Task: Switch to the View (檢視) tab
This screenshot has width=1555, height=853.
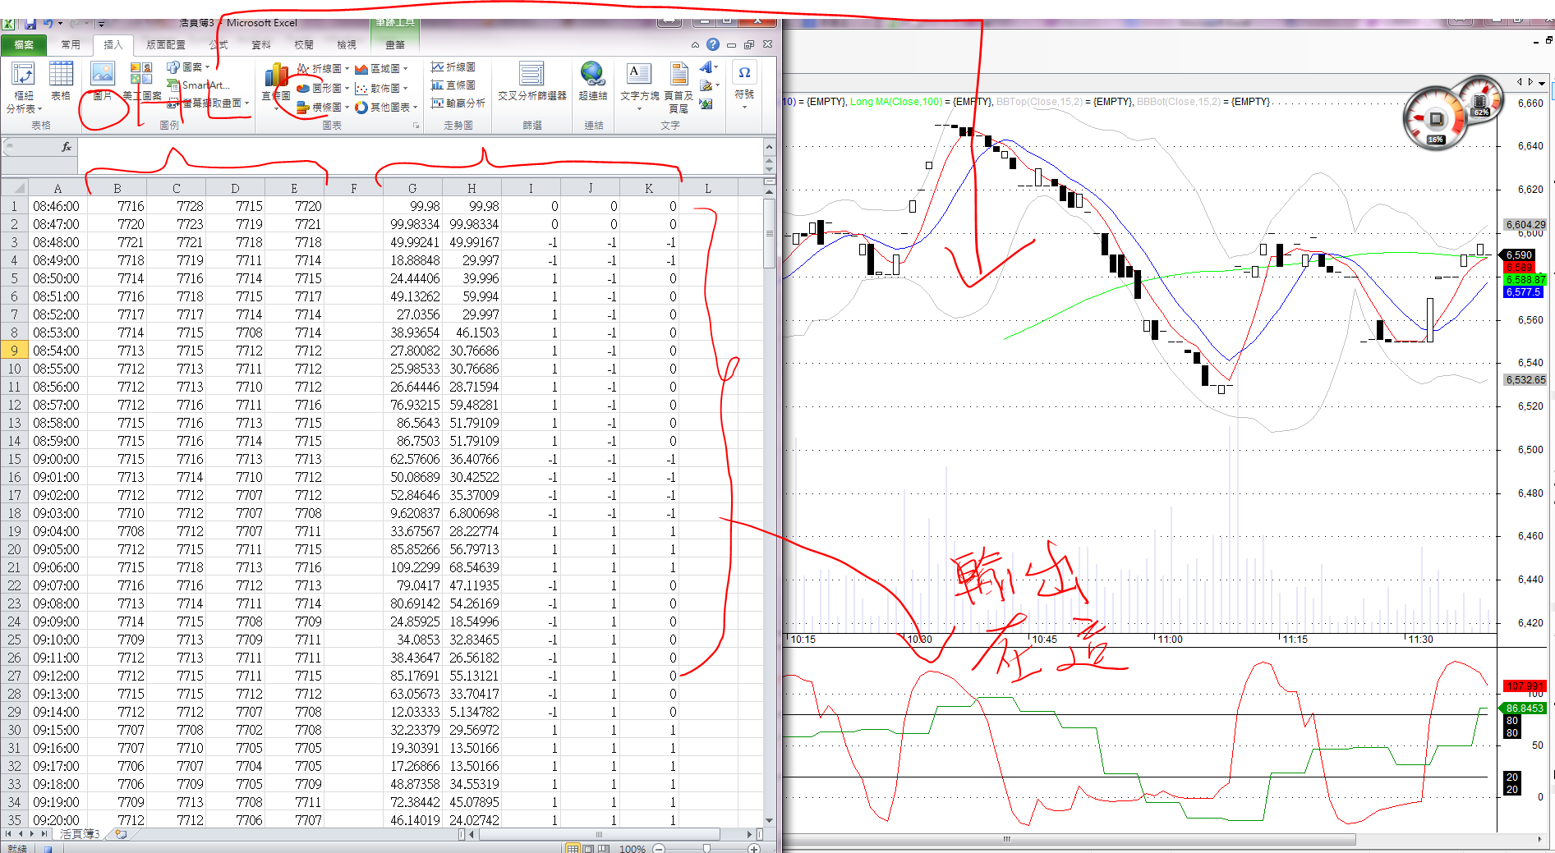Action: point(347,44)
